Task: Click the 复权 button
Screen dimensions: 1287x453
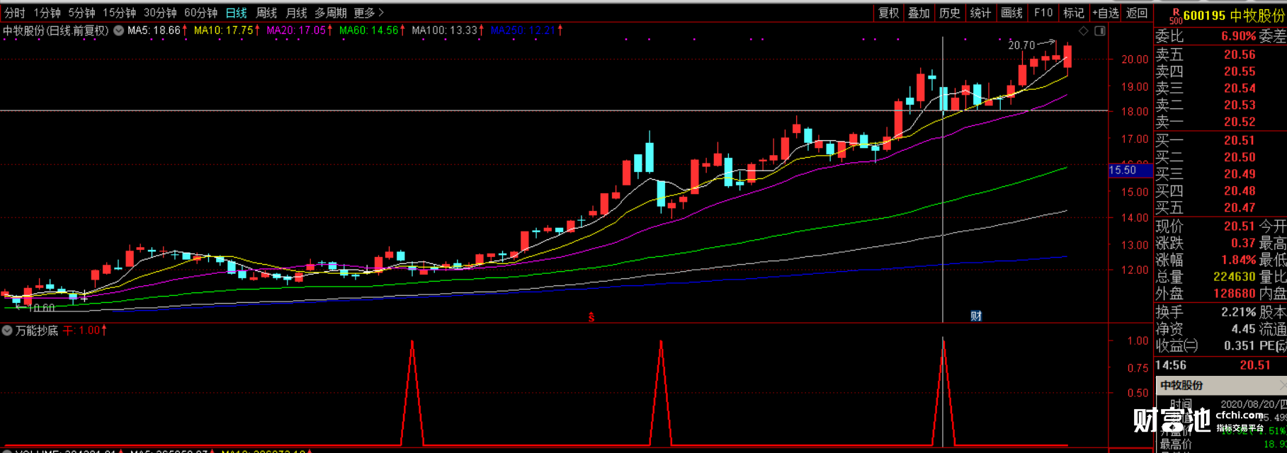Action: (888, 13)
